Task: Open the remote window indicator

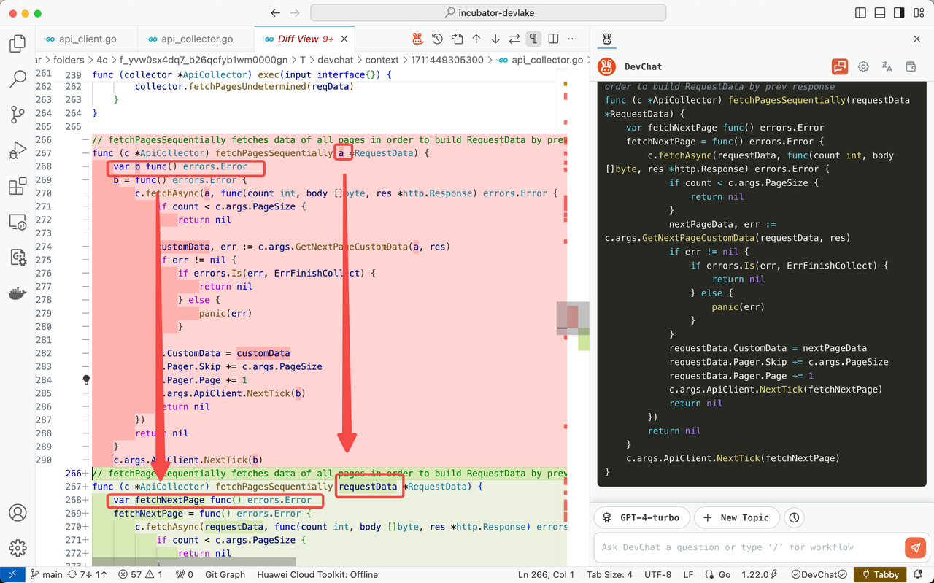Action: click(12, 575)
